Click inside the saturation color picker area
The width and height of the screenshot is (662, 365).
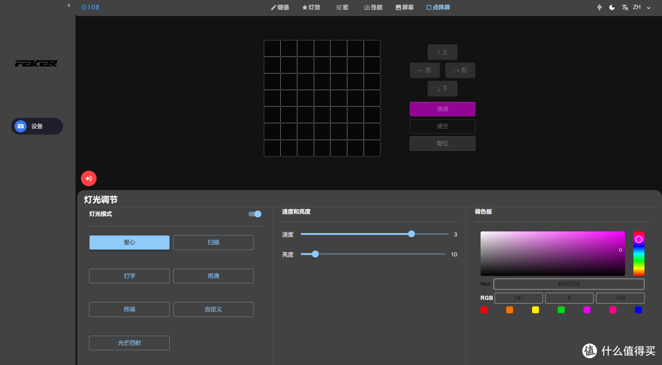[x=553, y=253]
